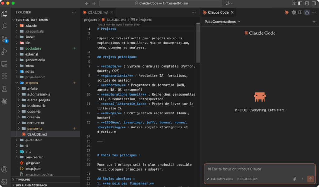Screen dimensions: 319x187
Task: Split the Claude Code editor right
Action: tap(300, 12)
